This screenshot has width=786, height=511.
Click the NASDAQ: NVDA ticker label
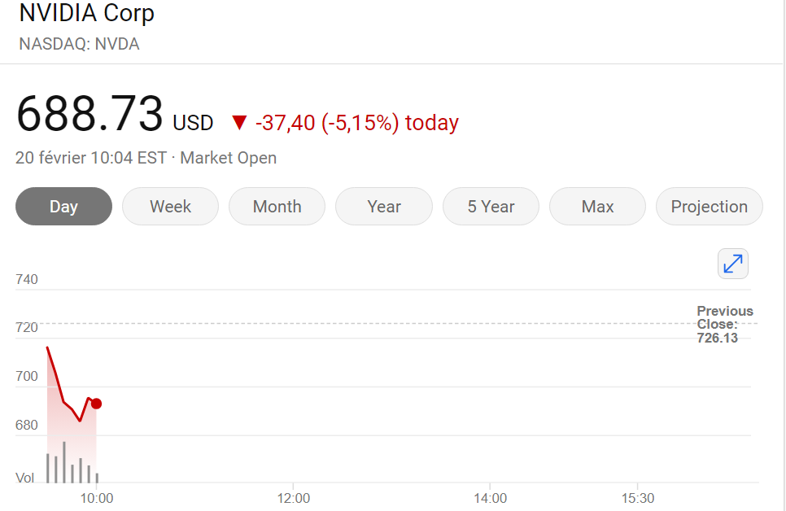point(79,44)
